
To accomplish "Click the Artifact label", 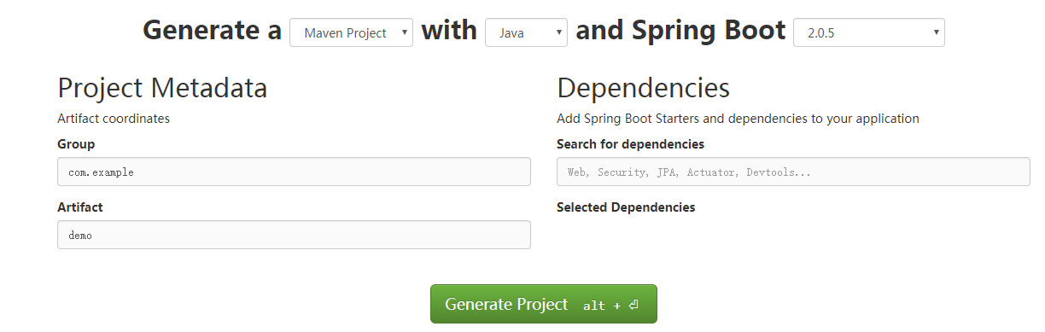I will point(80,207).
